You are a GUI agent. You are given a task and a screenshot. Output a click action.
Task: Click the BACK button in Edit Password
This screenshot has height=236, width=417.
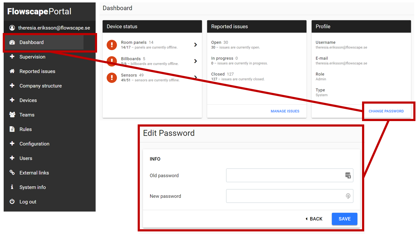click(314, 219)
